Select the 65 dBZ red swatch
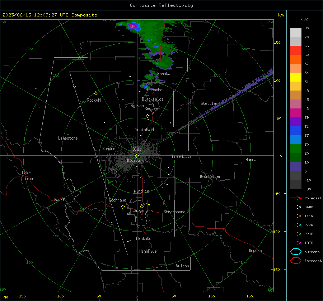The image size is (323, 301). 296,50
